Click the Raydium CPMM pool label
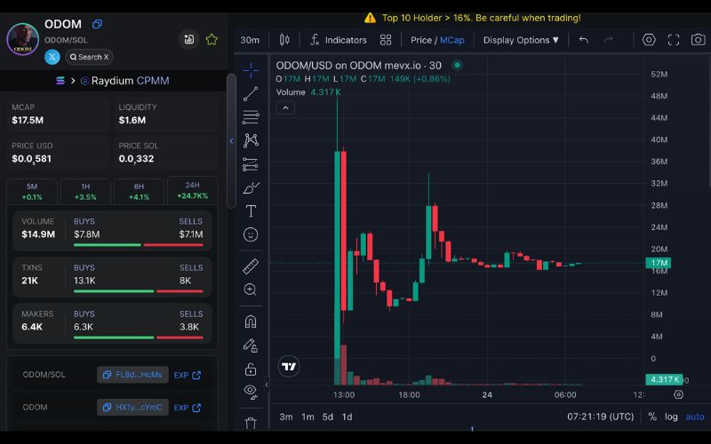The image size is (711, 444). (125, 81)
